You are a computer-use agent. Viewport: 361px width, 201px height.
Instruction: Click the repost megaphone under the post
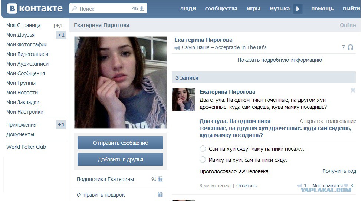coord(300,185)
